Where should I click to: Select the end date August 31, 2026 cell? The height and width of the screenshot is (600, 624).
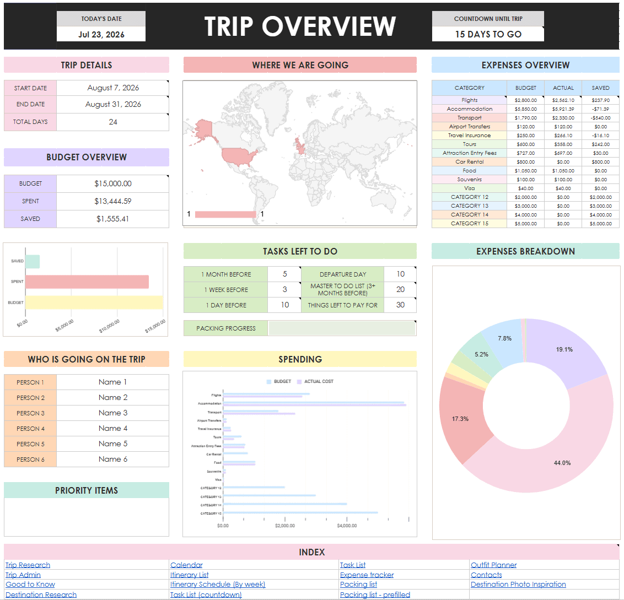point(112,104)
